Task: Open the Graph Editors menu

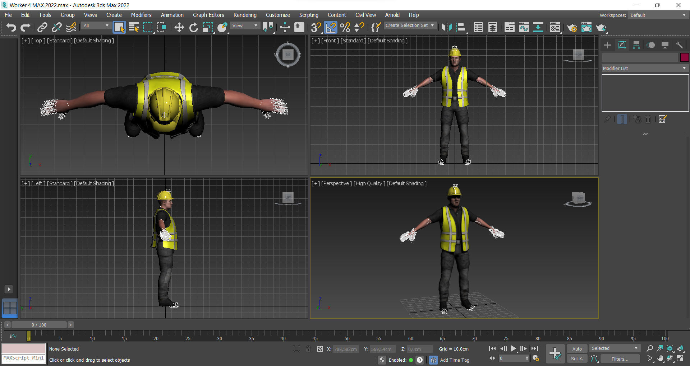Action: (x=208, y=15)
